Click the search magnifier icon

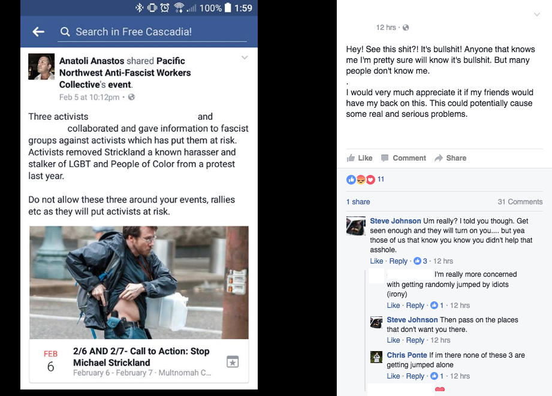[65, 32]
